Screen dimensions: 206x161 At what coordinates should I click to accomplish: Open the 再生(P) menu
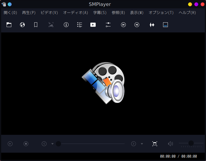coord(29,12)
